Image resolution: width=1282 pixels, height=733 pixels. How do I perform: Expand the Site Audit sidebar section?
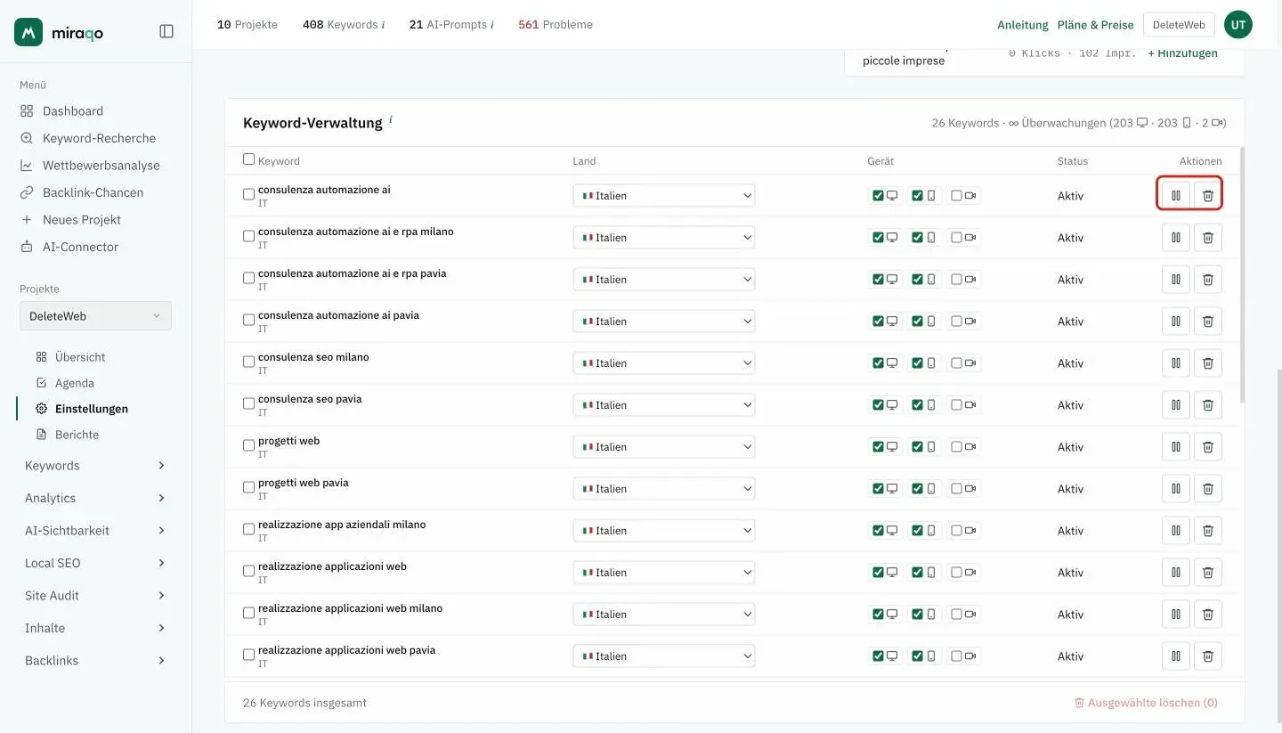[95, 595]
